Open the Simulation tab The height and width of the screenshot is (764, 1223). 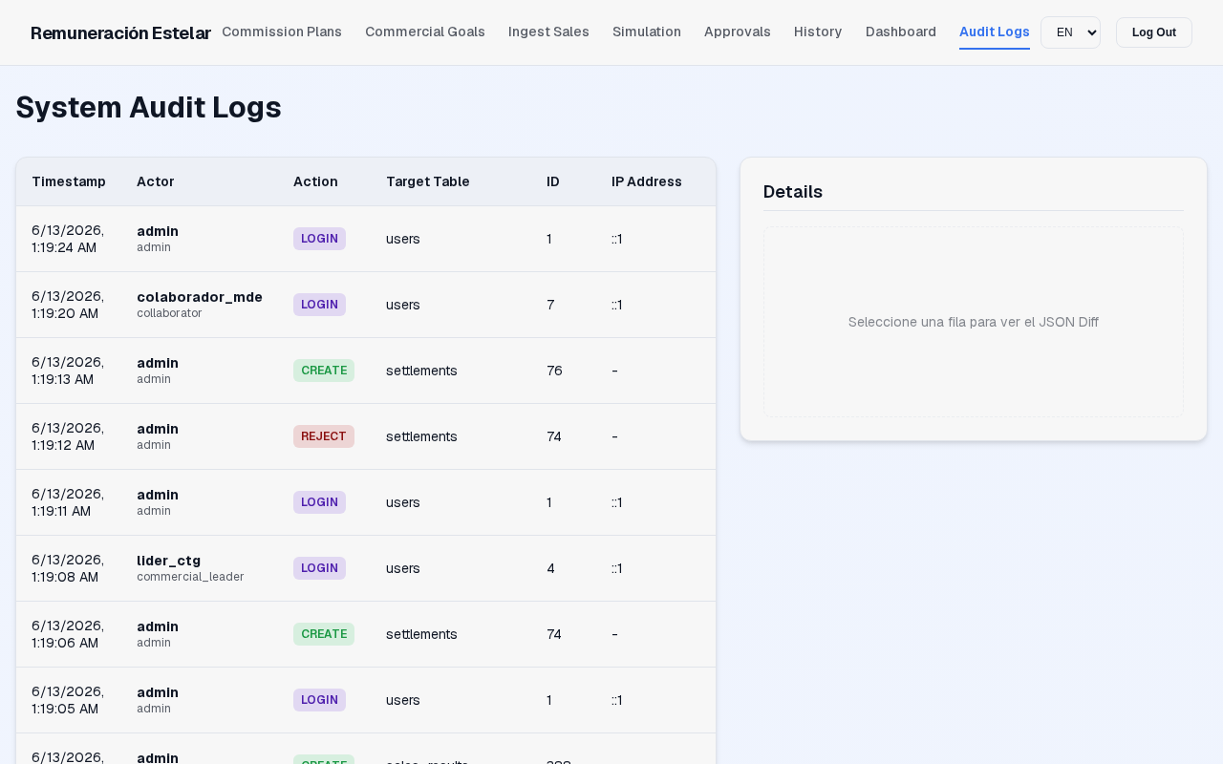647,32
